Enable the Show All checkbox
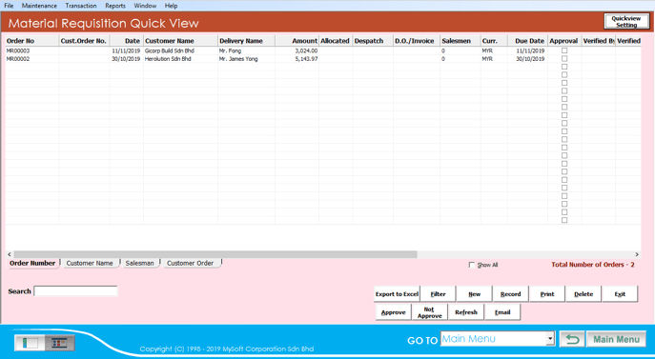This screenshot has width=655, height=359. coord(472,265)
